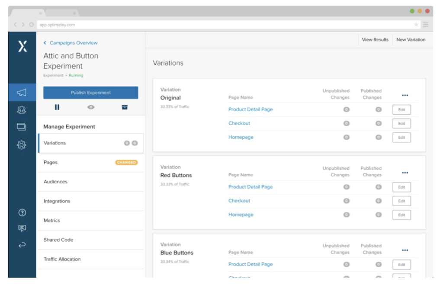
Task: Click the first browser tab
Action: [x=28, y=13]
